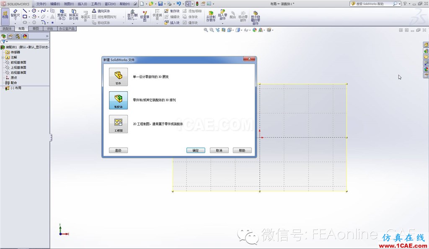The height and width of the screenshot is (249, 429).
Task: Click 确定 OK button in dialog
Action: pos(196,150)
